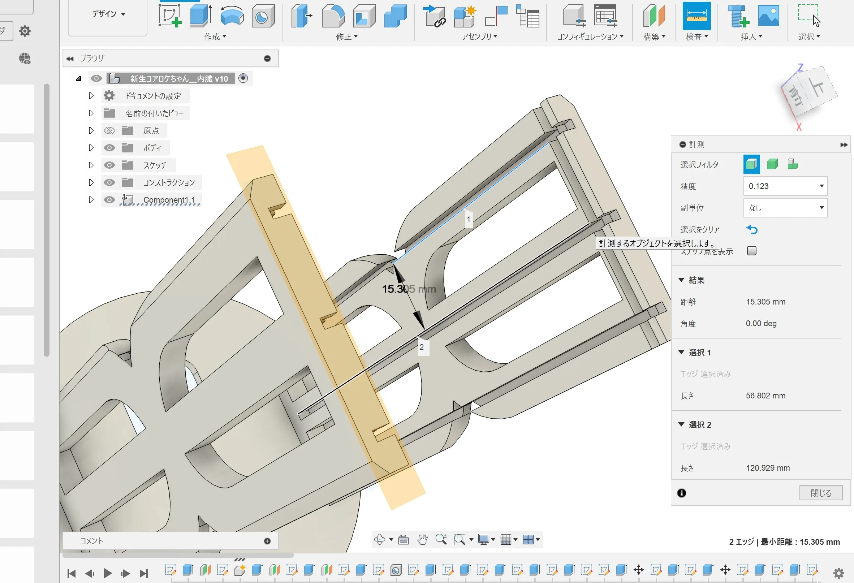Image resolution: width=854 pixels, height=583 pixels.
Task: Click the pan hand icon
Action: pos(422,539)
